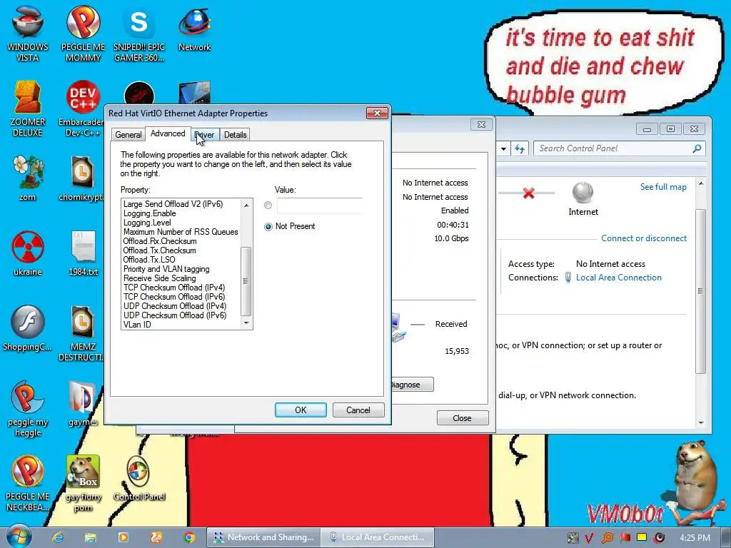This screenshot has height=548, width=731.
Task: Select the ShoppingC... Flash icon
Action: pos(28,328)
